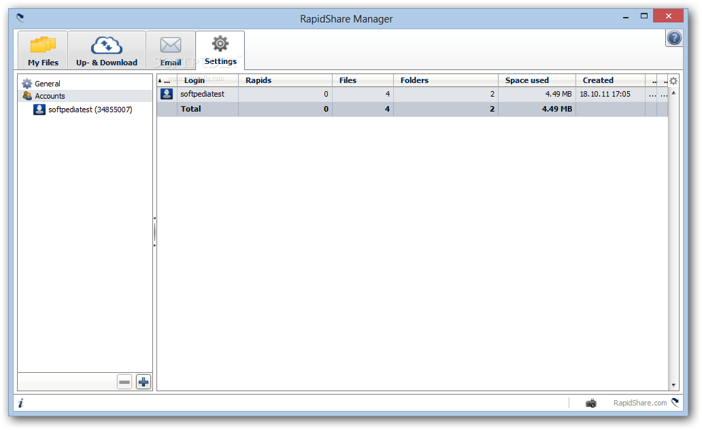Switch to Up- & Download tab

(x=107, y=50)
